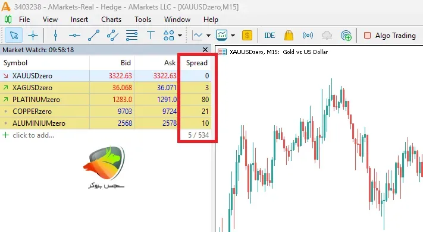Select the XAGUSDzero symbol row
The height and width of the screenshot is (232, 423).
105,87
